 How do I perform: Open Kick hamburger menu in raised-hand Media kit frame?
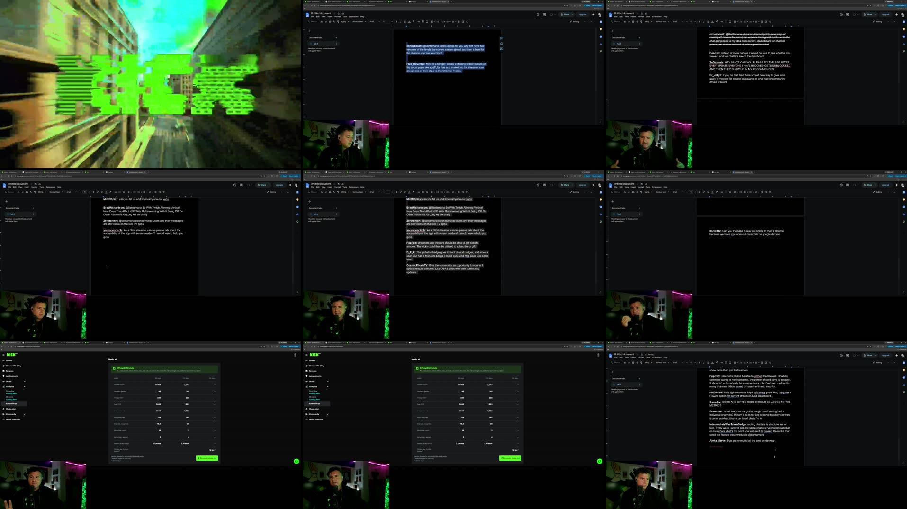3,355
